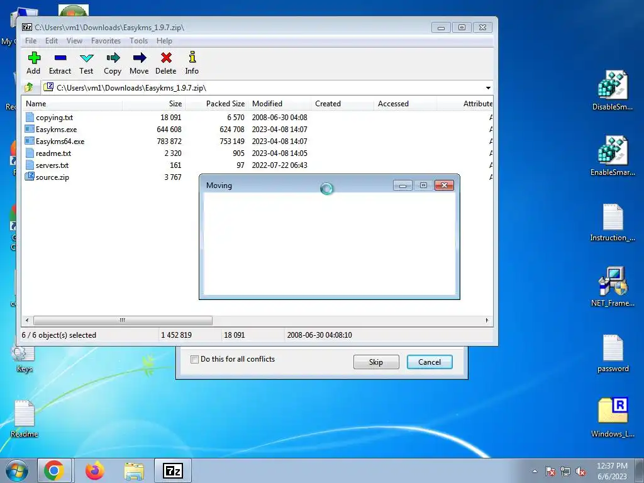Image resolution: width=644 pixels, height=483 pixels.
Task: Open the Tools menu
Action: (x=138, y=41)
